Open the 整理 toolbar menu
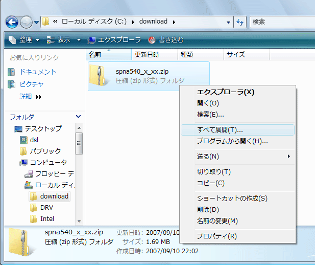 [x=24, y=40]
